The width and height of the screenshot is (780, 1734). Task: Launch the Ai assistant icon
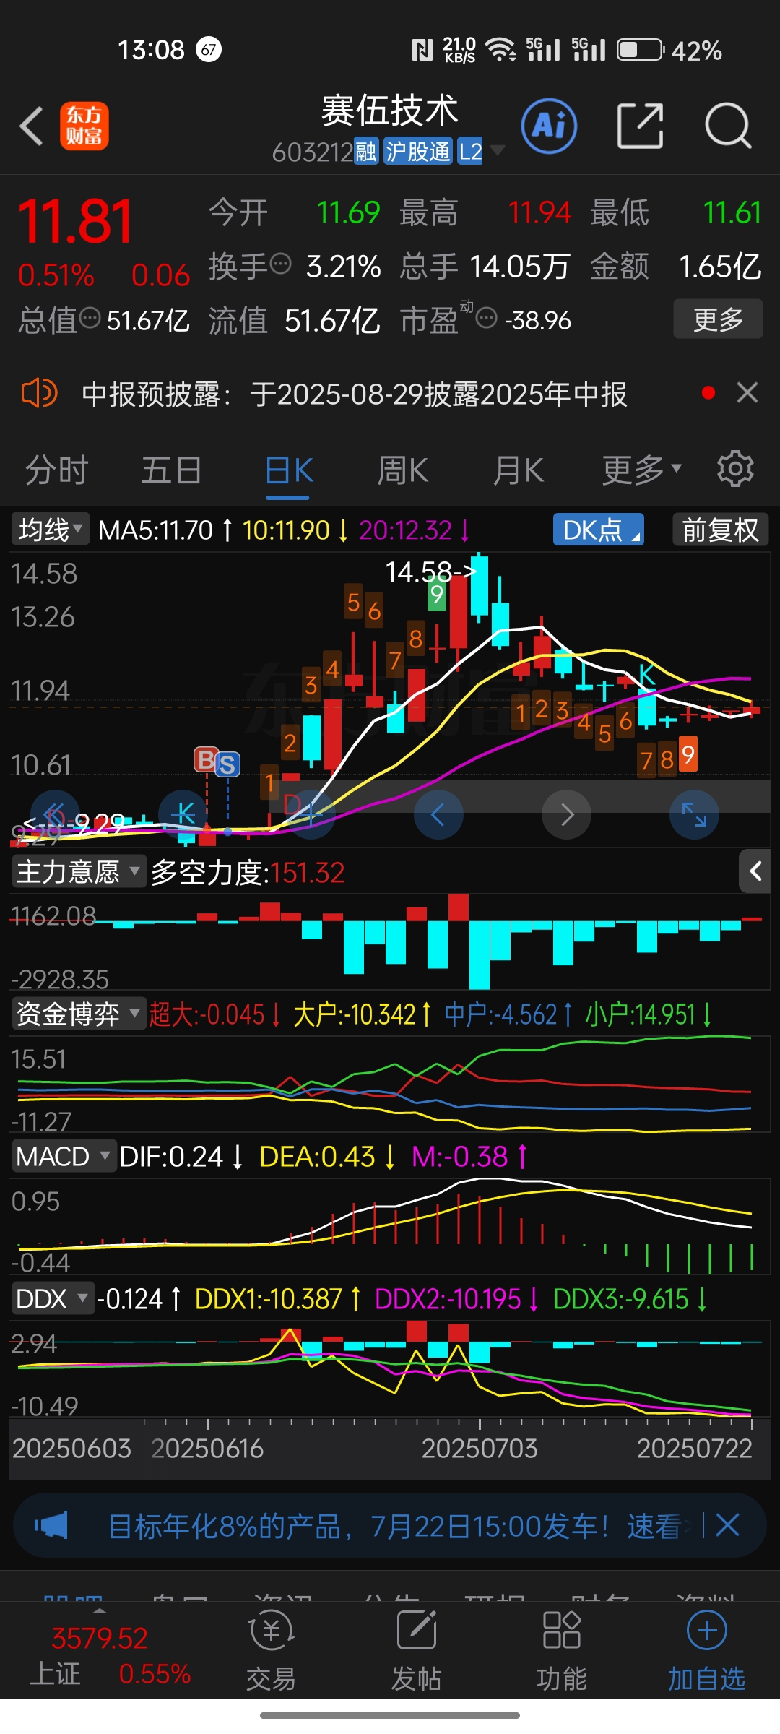click(549, 126)
